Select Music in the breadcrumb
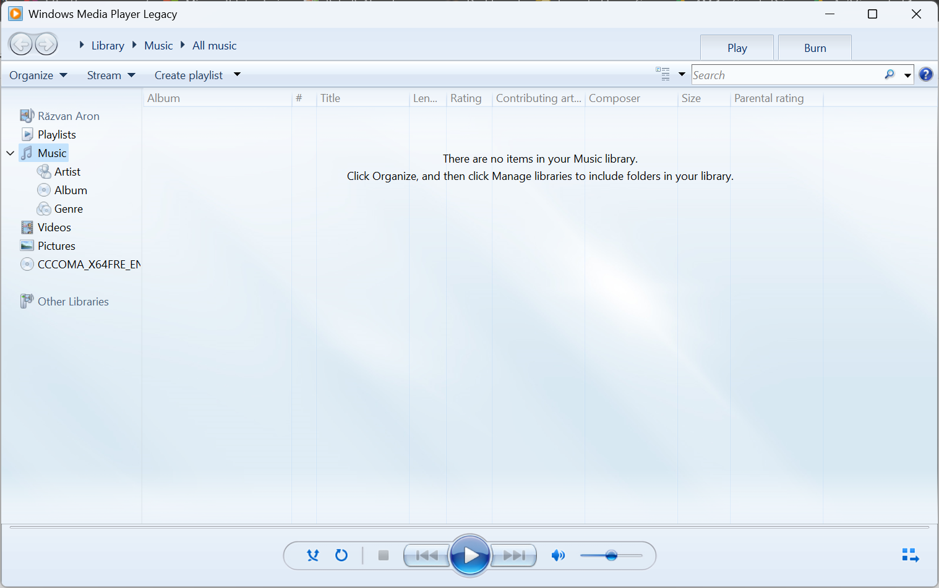Screen dimensions: 939x588 point(158,45)
